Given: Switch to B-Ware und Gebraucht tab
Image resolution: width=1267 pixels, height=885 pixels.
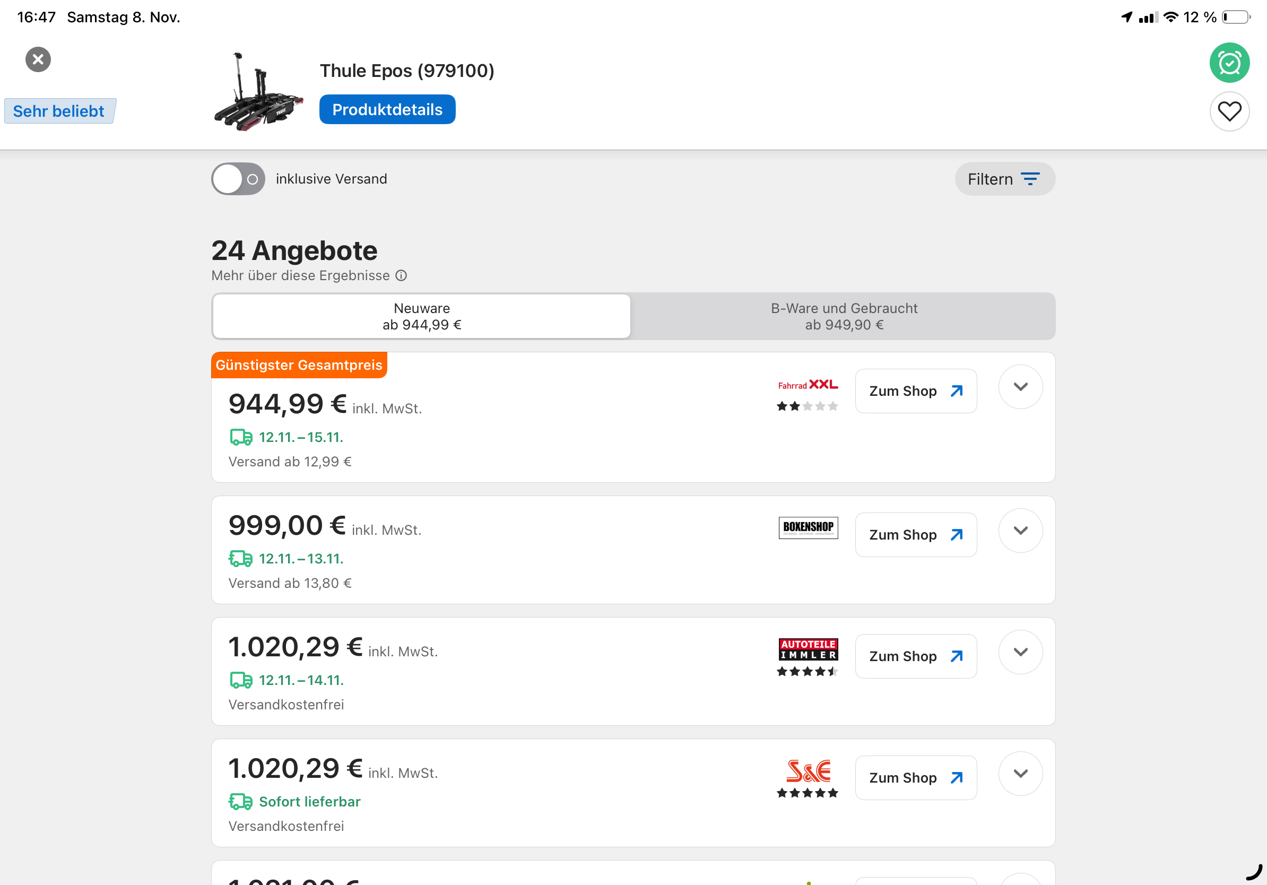Looking at the screenshot, I should pyautogui.click(x=843, y=316).
